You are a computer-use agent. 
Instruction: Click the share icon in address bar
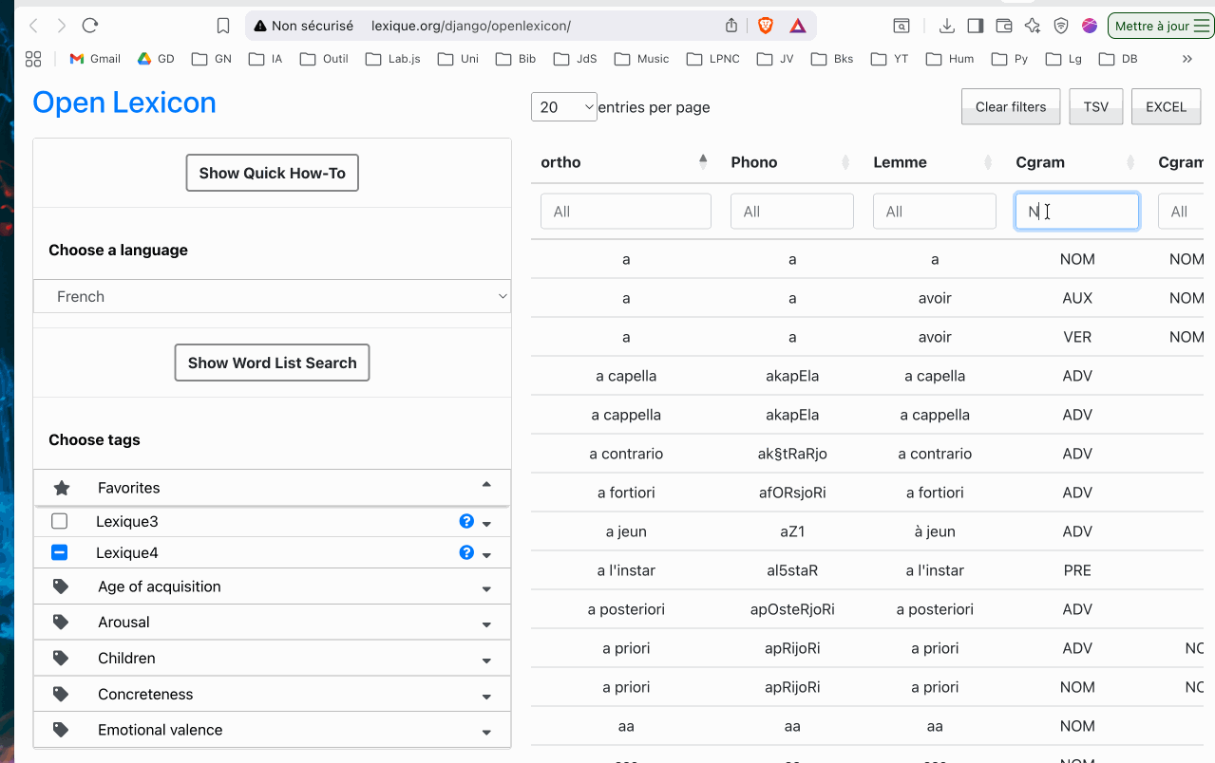(x=731, y=26)
